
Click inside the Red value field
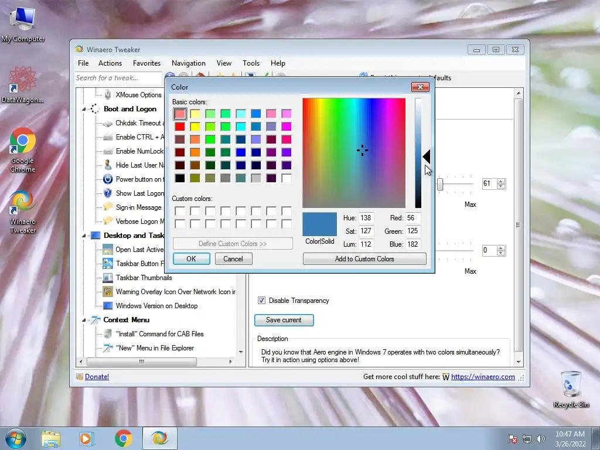click(x=413, y=218)
